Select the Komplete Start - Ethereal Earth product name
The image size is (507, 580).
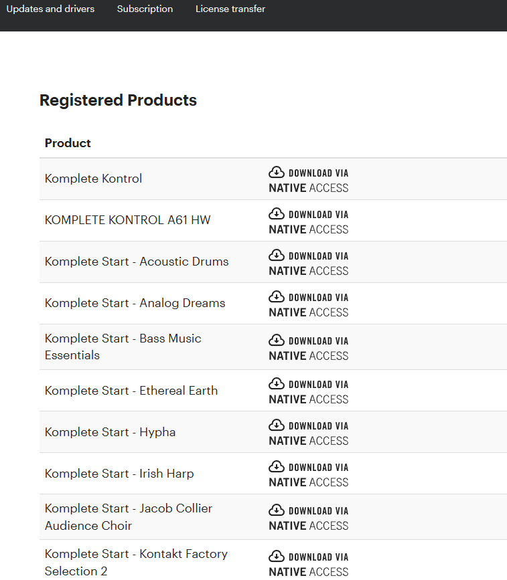point(131,391)
